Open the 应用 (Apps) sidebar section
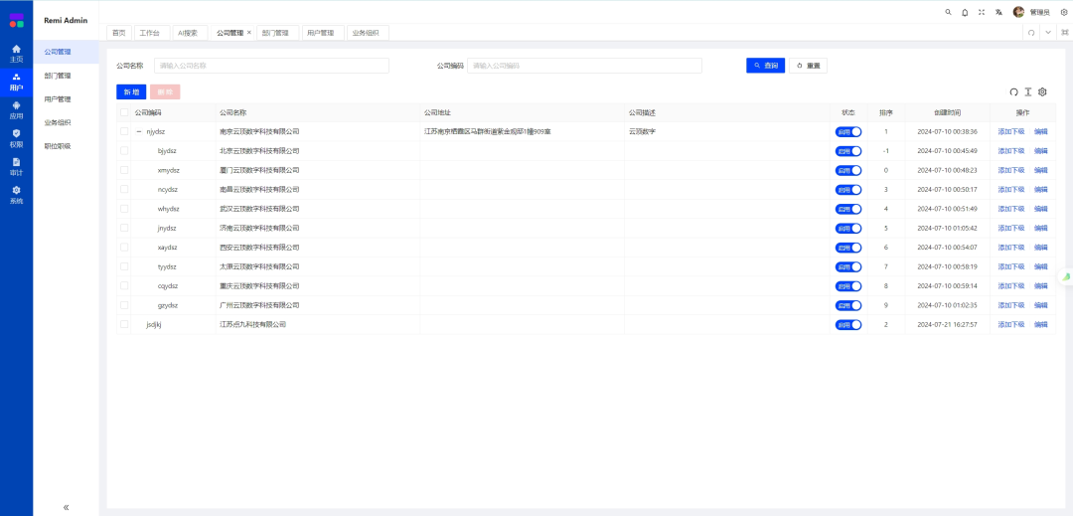 click(16, 109)
